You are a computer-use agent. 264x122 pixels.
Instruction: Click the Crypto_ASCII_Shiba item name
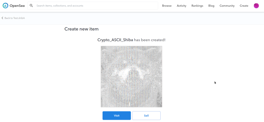[x=115, y=40]
